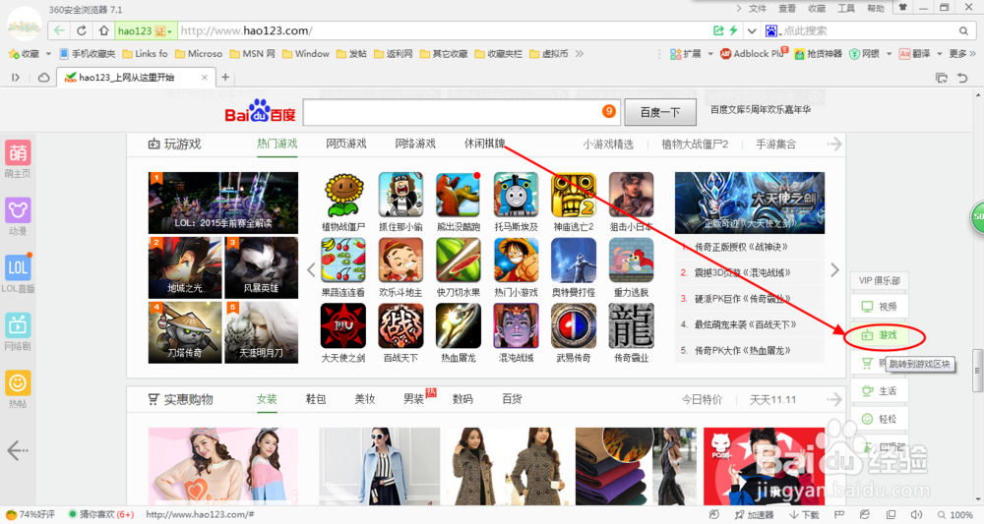The image size is (984, 524).
Task: Open the LOL 2015季前赛 thumbnail
Action: point(223,203)
